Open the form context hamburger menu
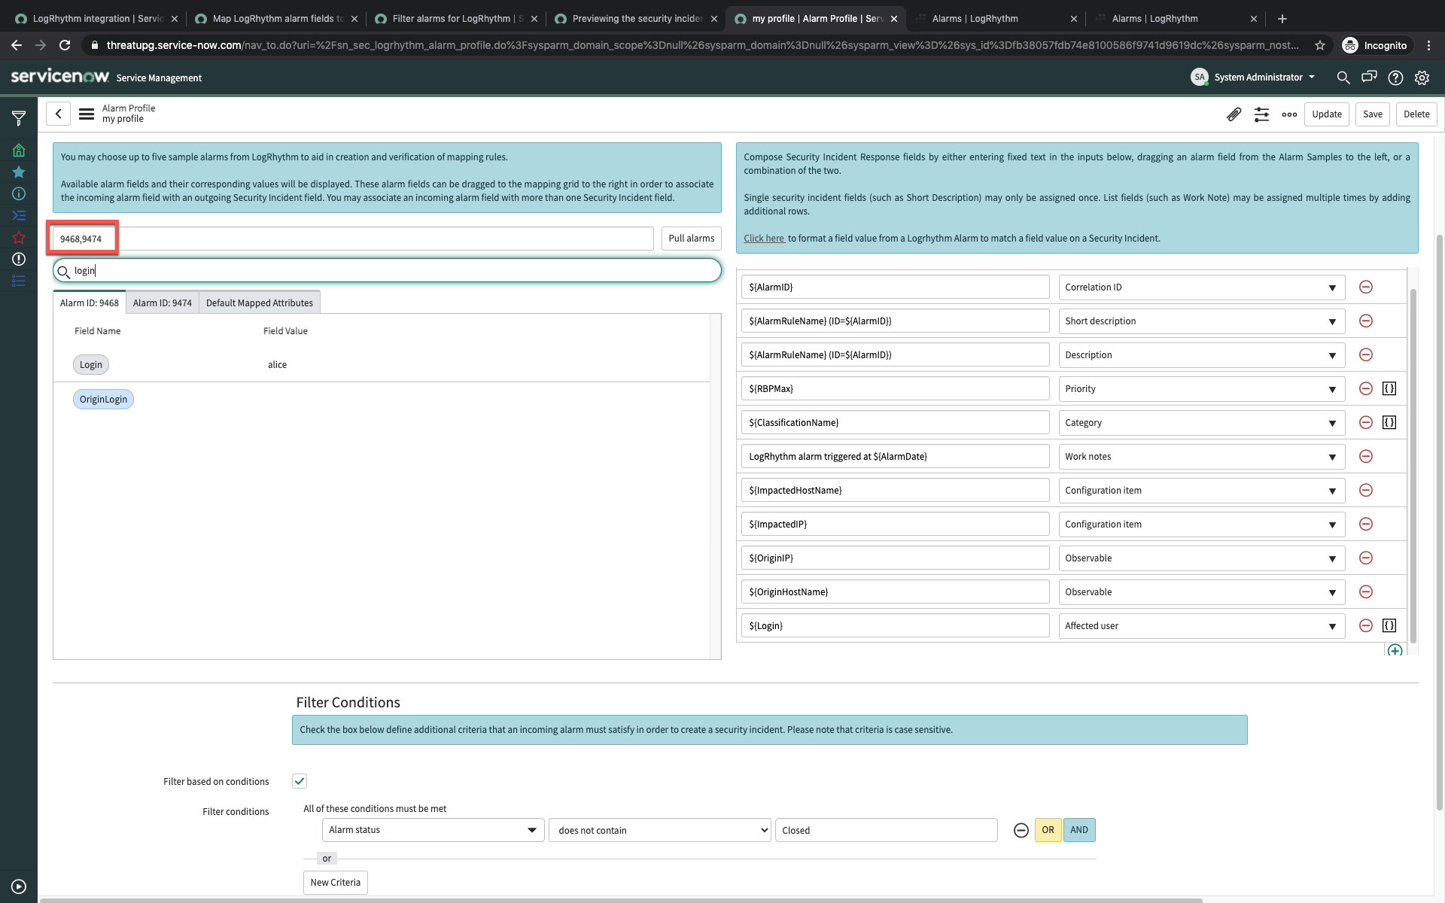1445x903 pixels. [x=87, y=114]
